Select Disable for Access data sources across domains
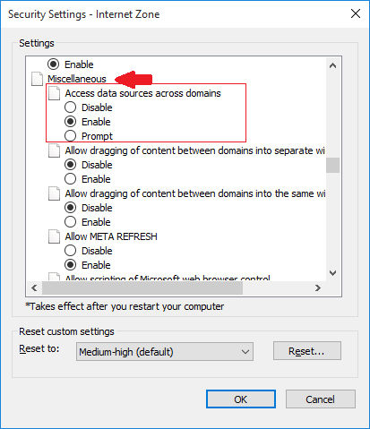Viewport: 370px width, 429px height. 71,107
